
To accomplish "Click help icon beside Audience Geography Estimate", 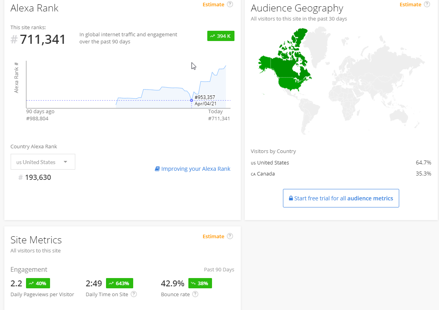I will [427, 4].
